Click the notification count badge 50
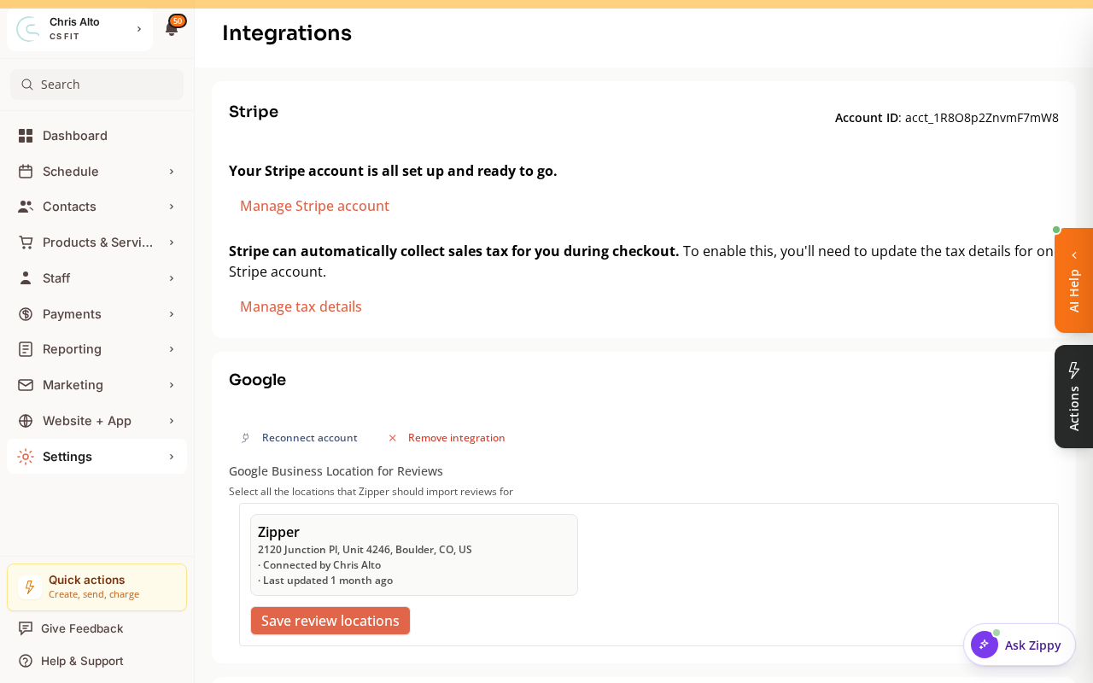The image size is (1093, 683). pos(178,21)
